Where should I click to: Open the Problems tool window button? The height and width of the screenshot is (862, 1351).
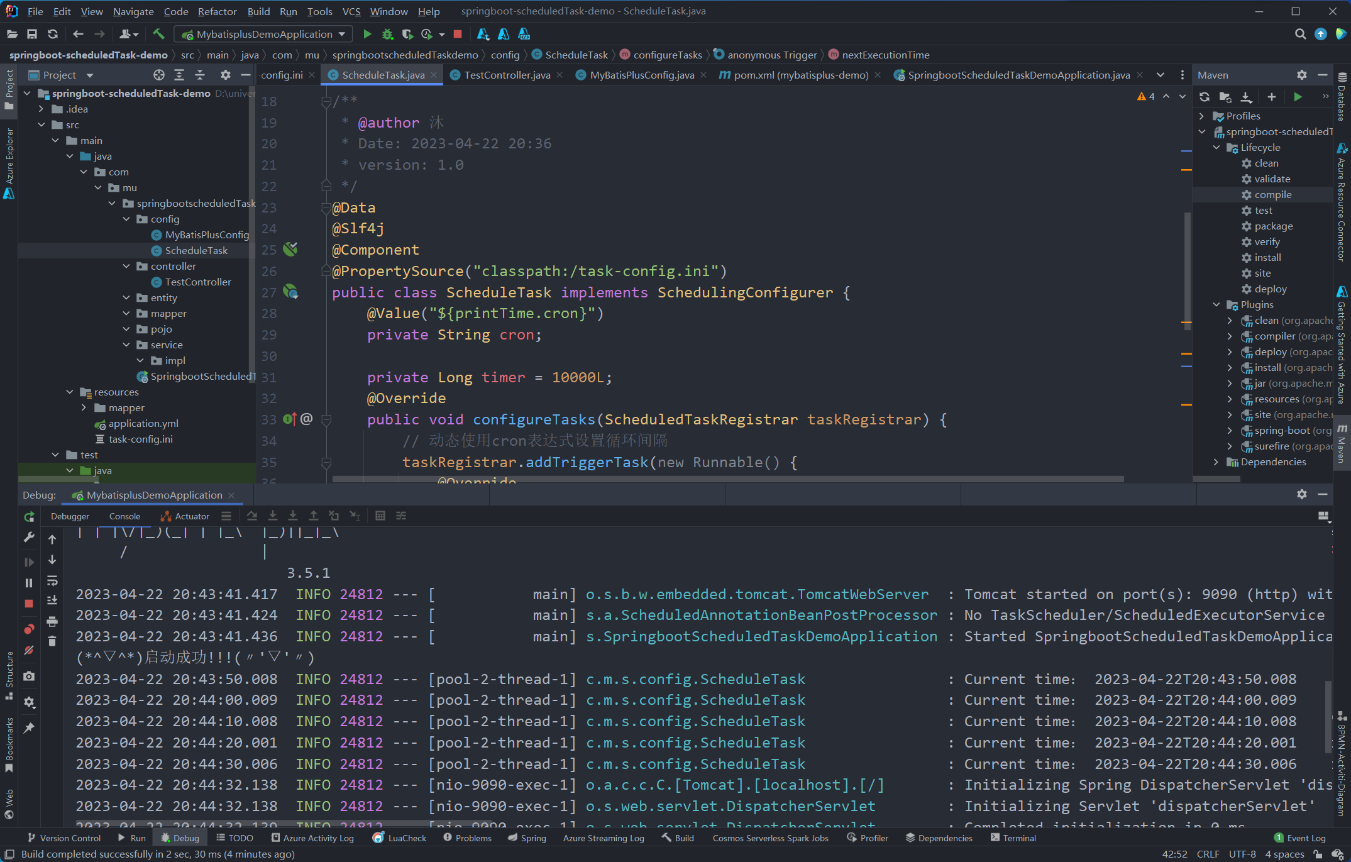pos(467,838)
